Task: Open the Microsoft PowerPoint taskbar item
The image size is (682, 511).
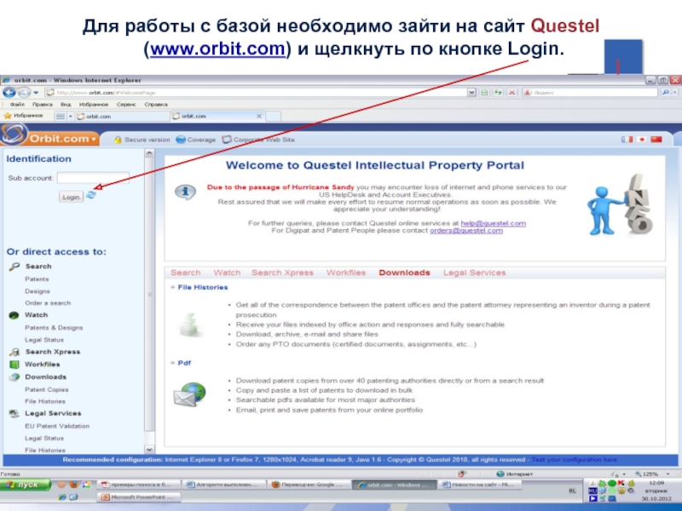Action: point(138,497)
